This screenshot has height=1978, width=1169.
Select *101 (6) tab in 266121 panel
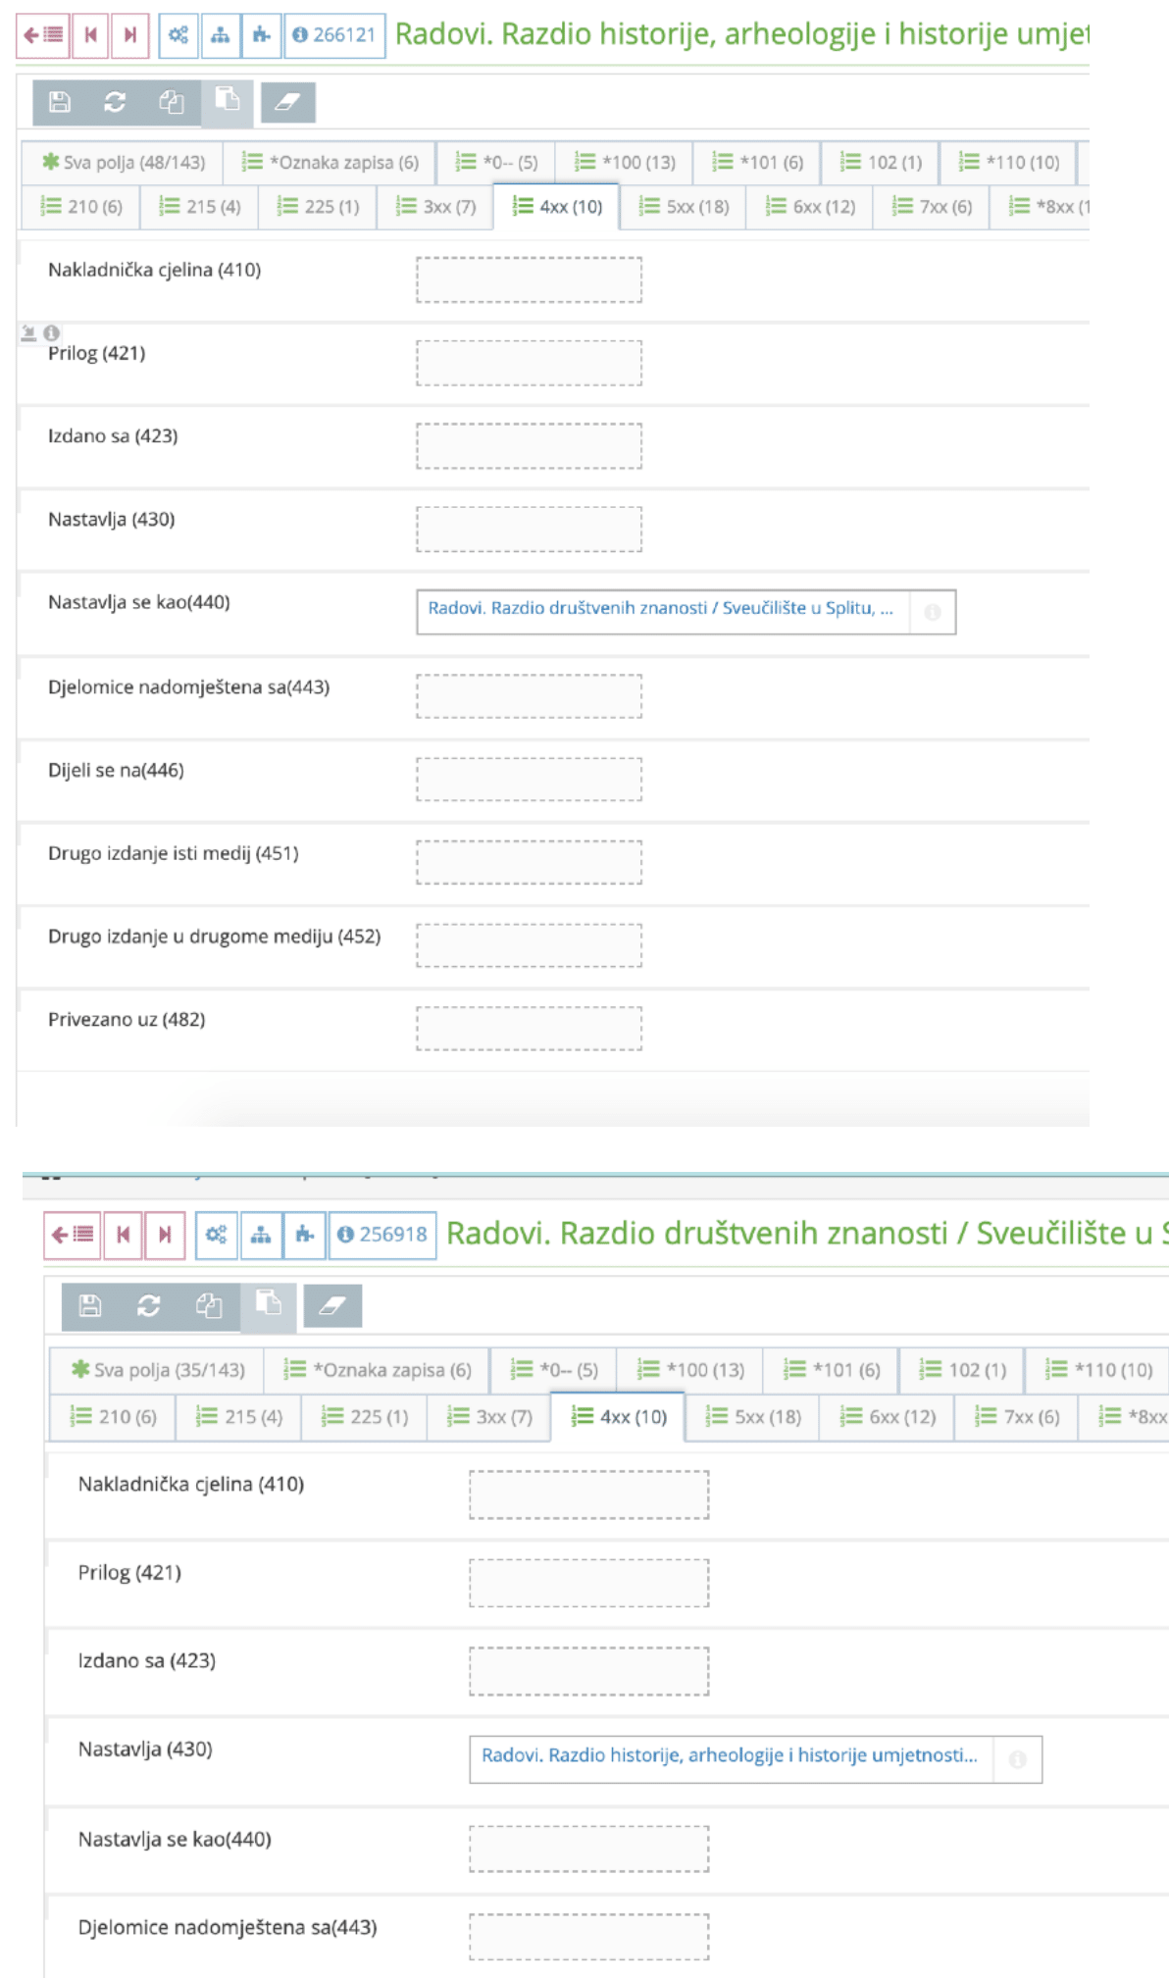coord(757,162)
